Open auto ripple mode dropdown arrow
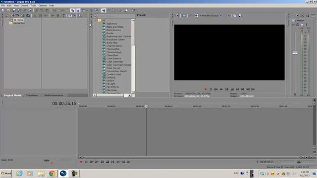317x178 pixels. pyautogui.click(x=87, y=10)
